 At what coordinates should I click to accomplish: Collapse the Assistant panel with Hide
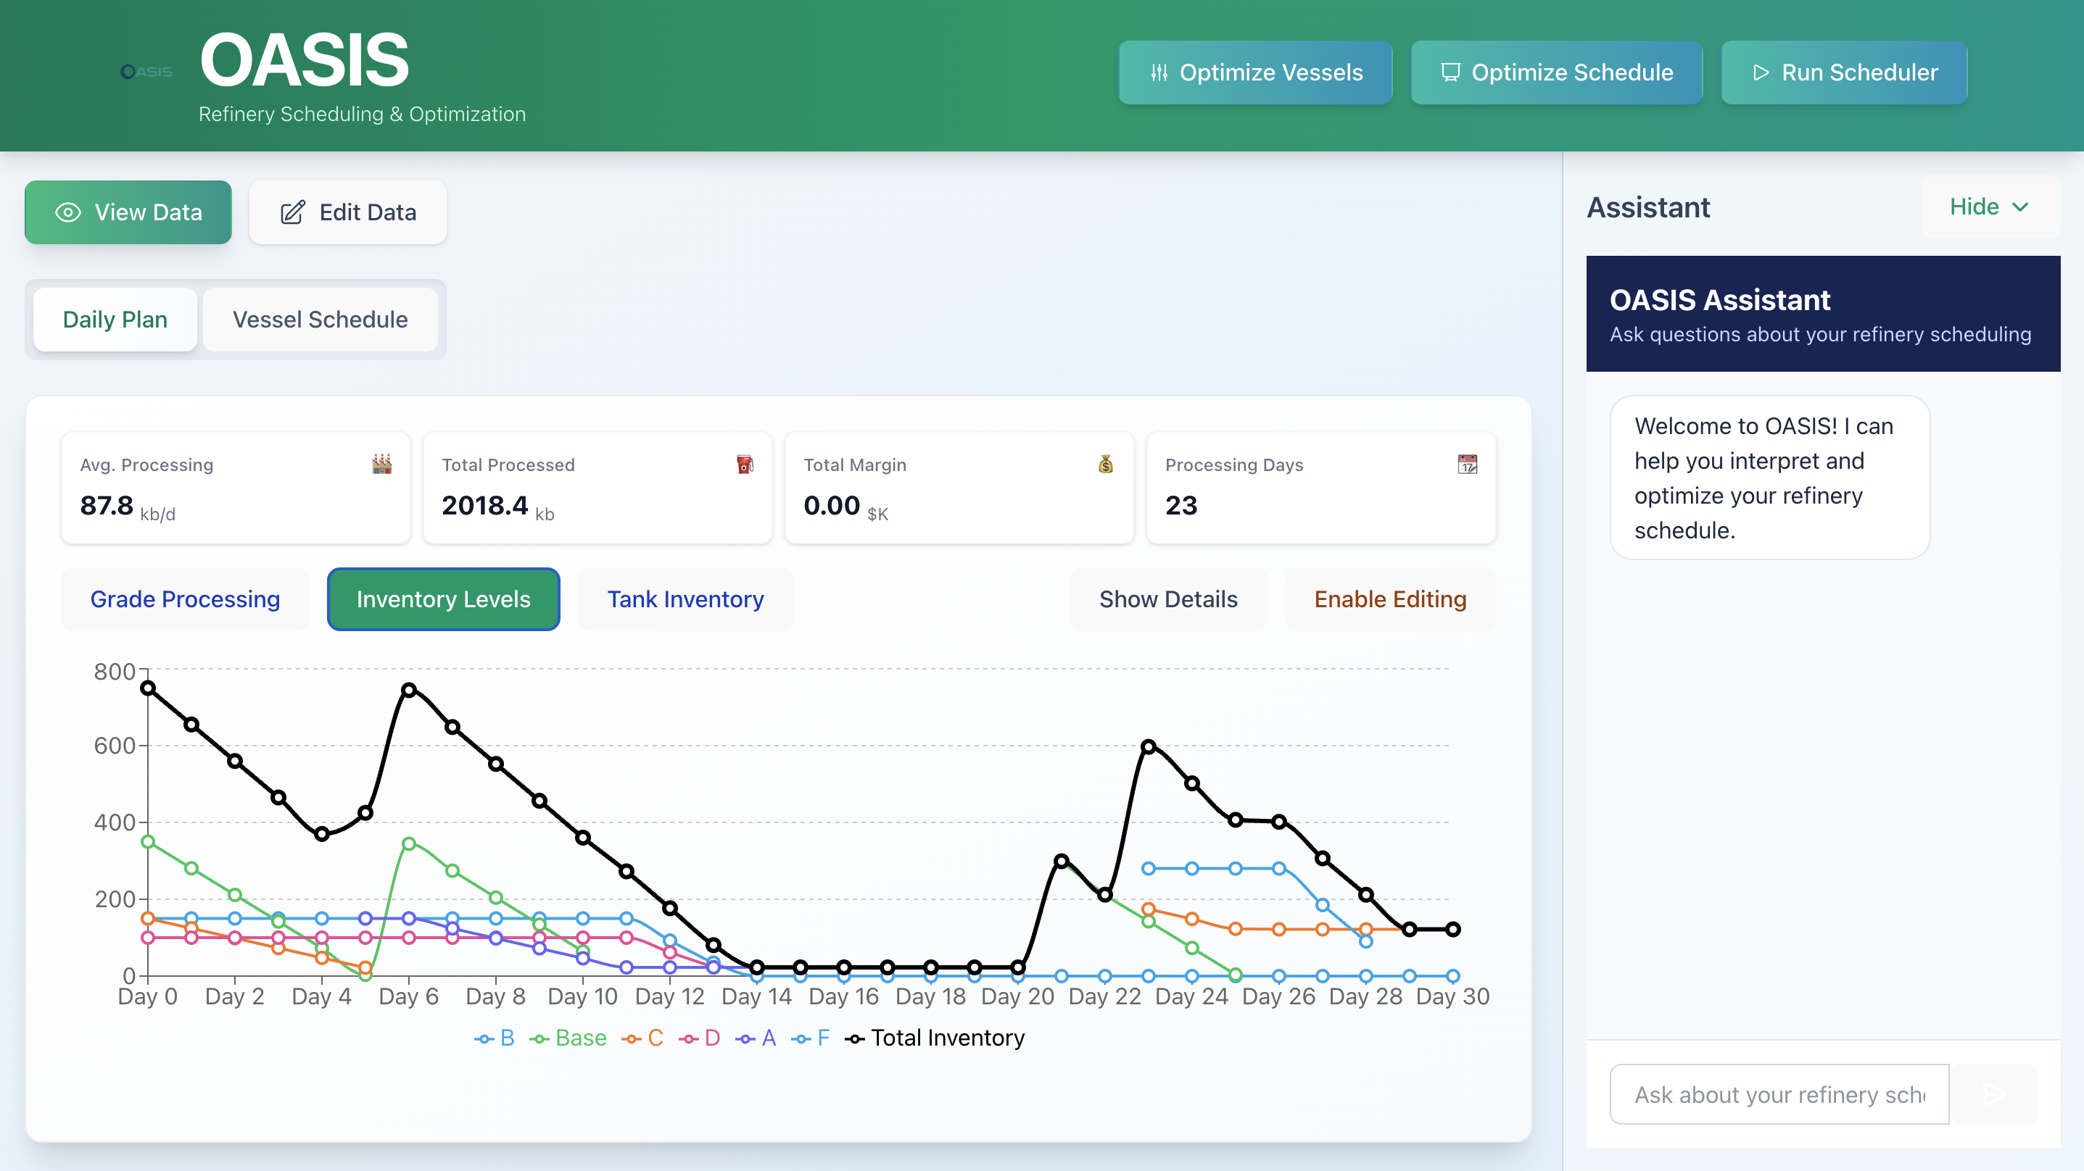[1989, 207]
